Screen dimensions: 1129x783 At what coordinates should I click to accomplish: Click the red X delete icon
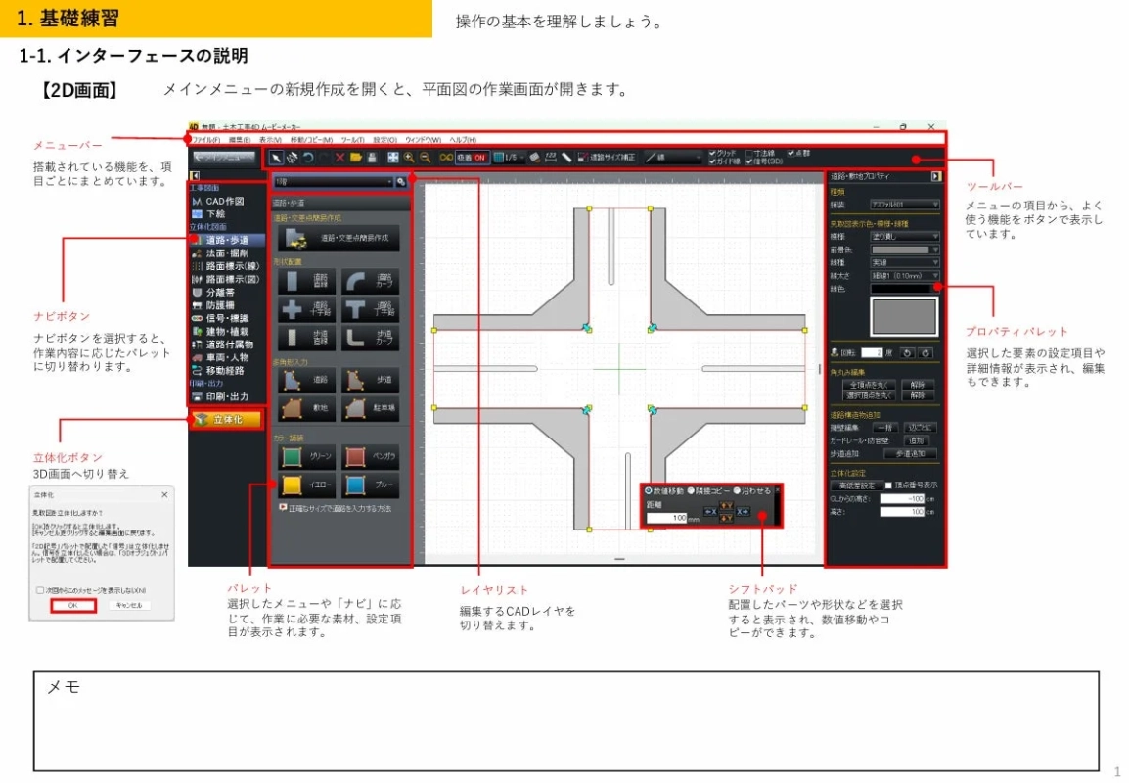(x=339, y=157)
